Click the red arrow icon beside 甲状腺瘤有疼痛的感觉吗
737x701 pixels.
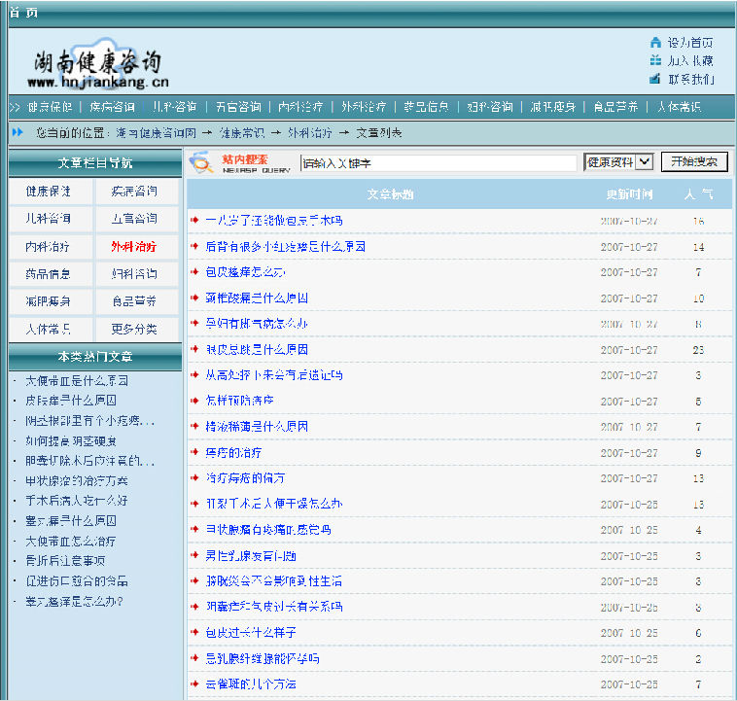pyautogui.click(x=194, y=529)
